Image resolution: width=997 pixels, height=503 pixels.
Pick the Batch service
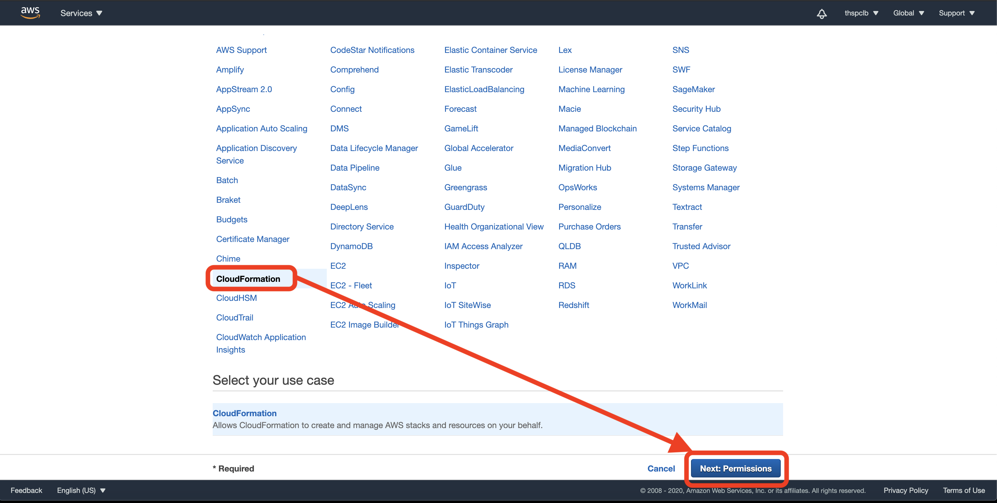227,180
